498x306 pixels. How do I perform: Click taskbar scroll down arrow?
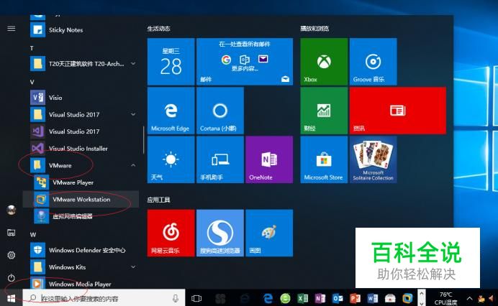coord(422,303)
